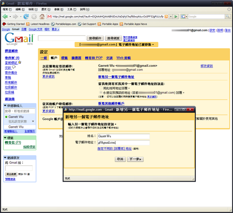The width and height of the screenshot is (233, 213).
Task: Open the Get Support bookmark
Action: 87,24
